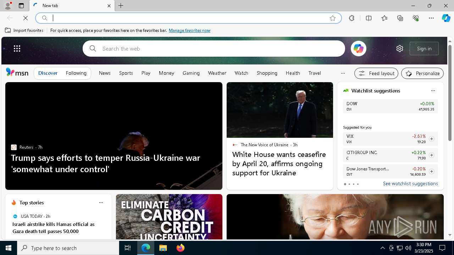Open See watchlist suggestions link

pos(410,183)
